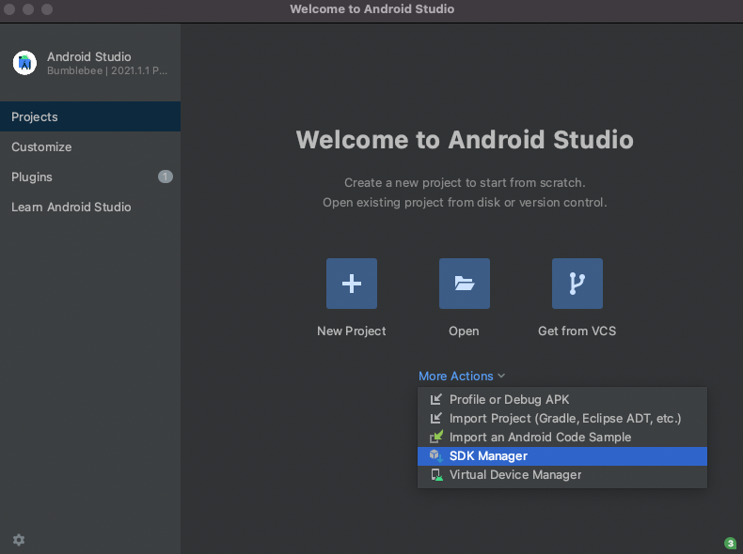Click the Profile or Debug APK icon
Screen dimensions: 743x554
click(x=436, y=399)
